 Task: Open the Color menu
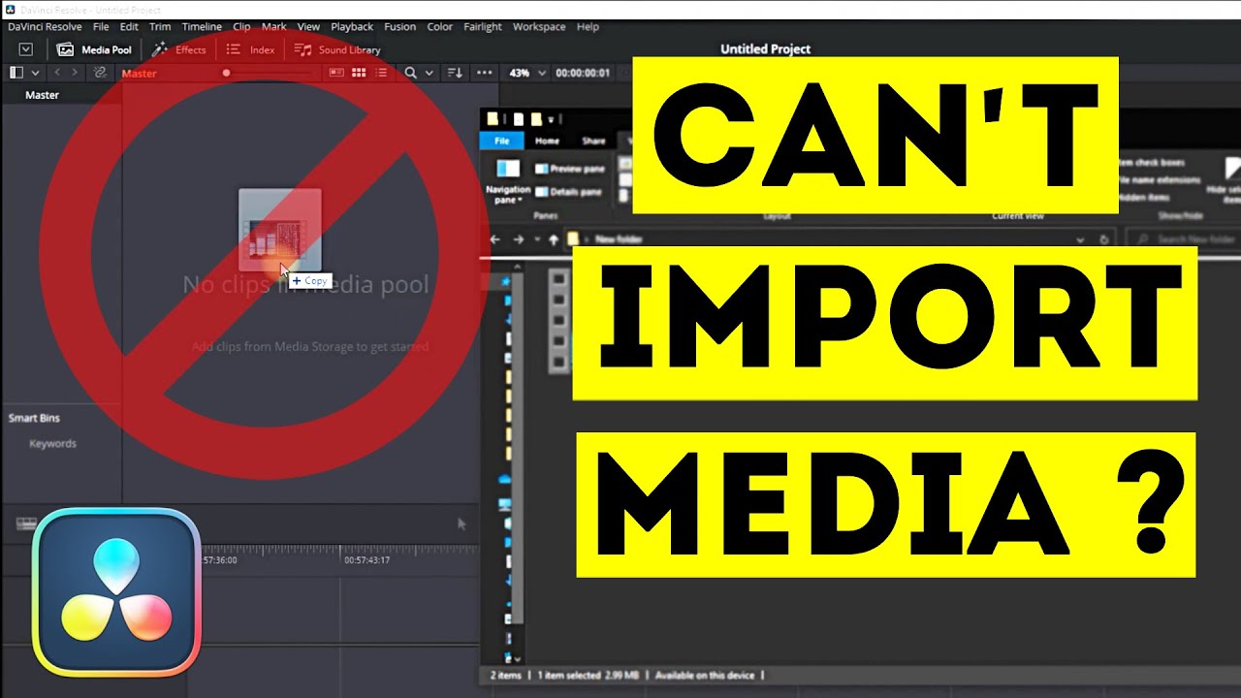[x=440, y=27]
